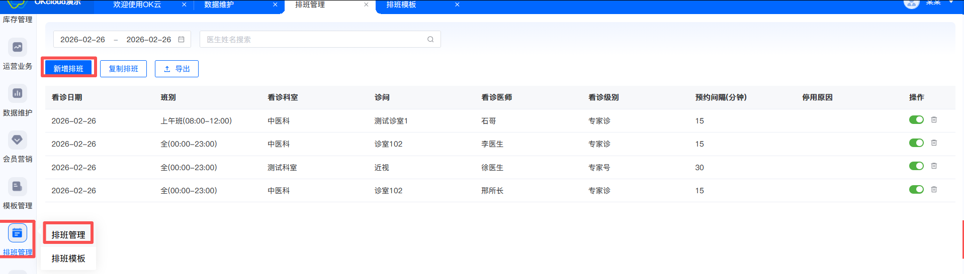Focus the 医生姓名搜索 input field
The height and width of the screenshot is (274, 964).
coord(314,40)
